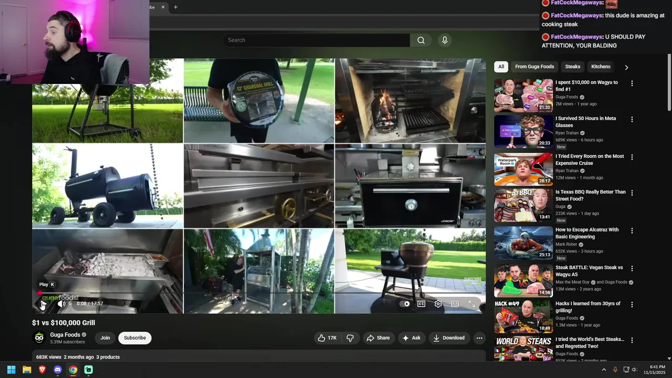Select the Steaks filter chip
672x378 pixels.
(x=573, y=67)
